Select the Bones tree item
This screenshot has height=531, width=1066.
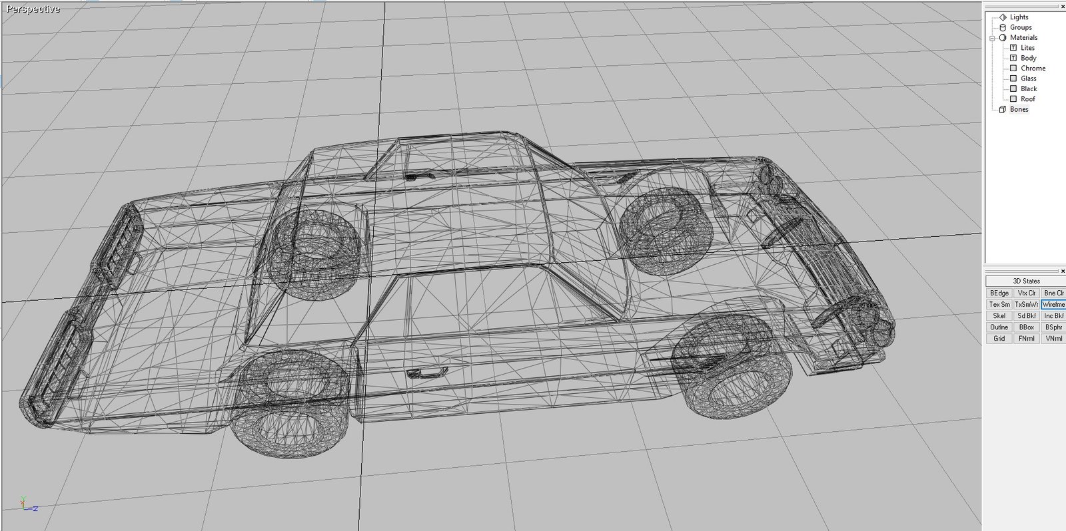tap(1019, 109)
